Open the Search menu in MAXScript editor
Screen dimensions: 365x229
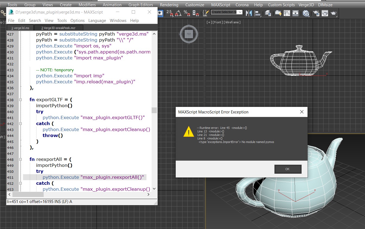(35, 21)
